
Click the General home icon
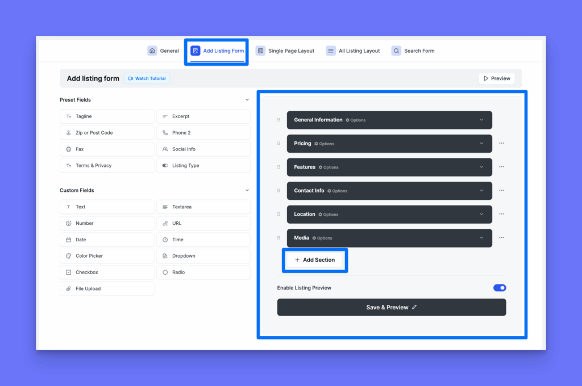point(152,51)
